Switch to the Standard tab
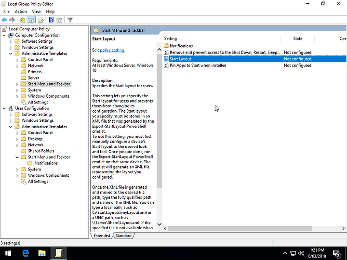The height and width of the screenshot is (260, 347). [123, 235]
